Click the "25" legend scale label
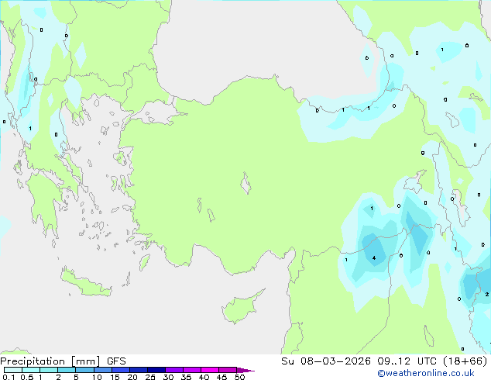The image size is (491, 380). point(150,377)
